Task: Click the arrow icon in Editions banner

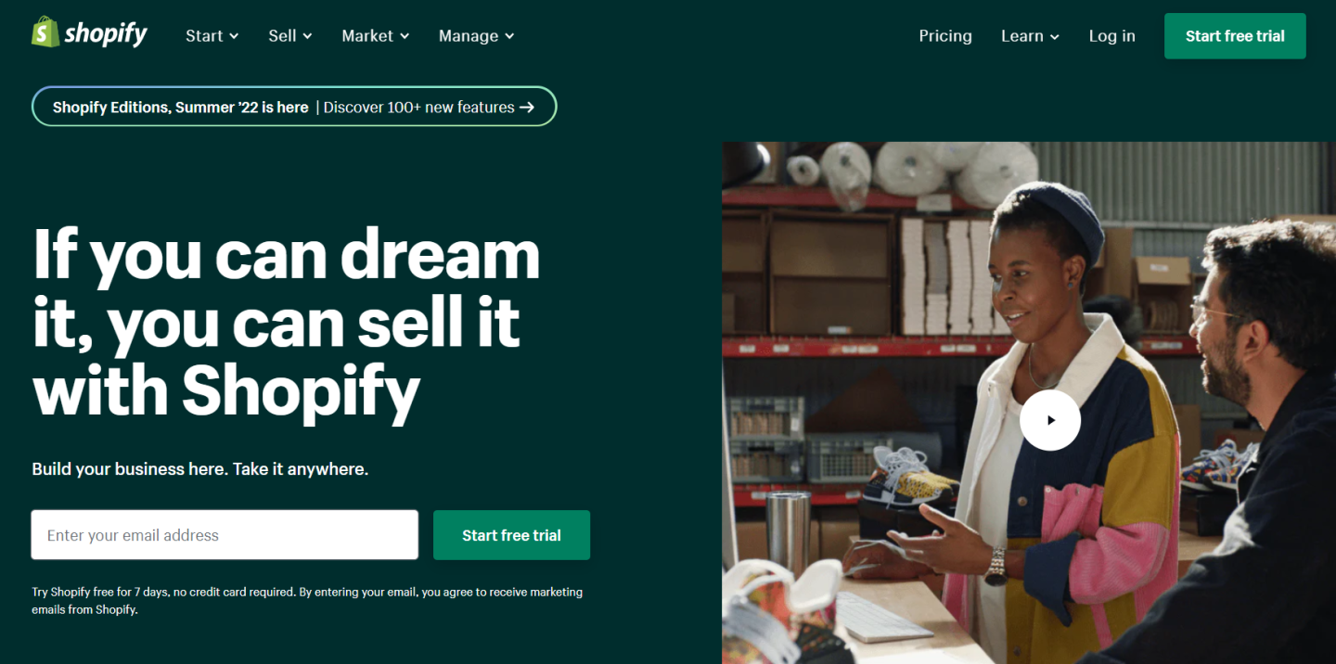Action: 527,108
